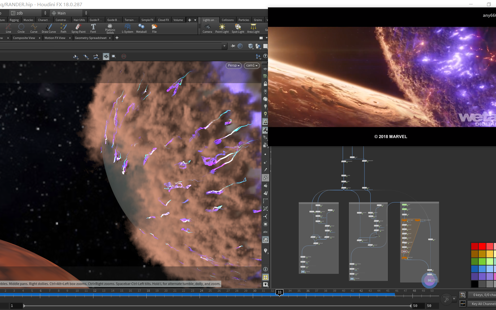Select the Font shelf tool
The height and width of the screenshot is (310, 496).
(93, 28)
